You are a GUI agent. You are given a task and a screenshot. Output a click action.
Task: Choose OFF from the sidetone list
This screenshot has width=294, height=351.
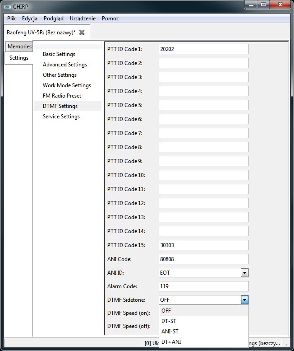click(203, 310)
